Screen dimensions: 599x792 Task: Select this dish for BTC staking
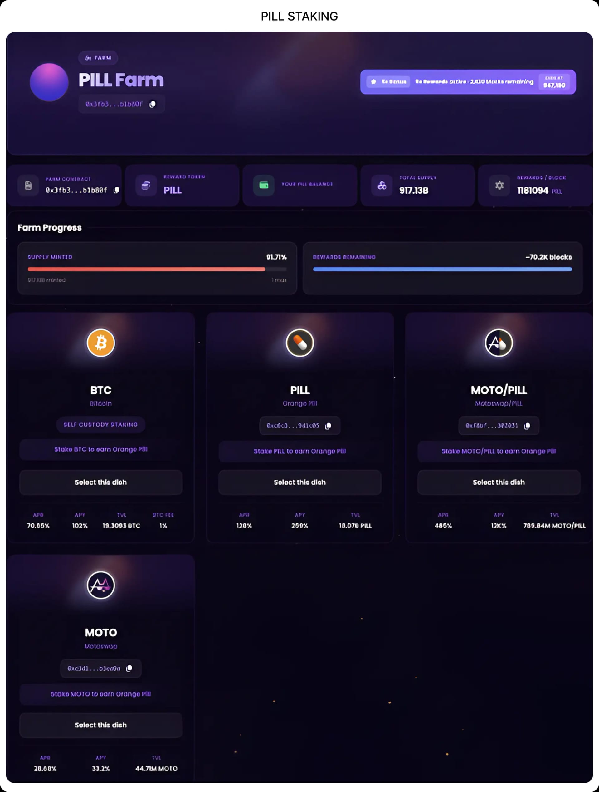[x=101, y=482]
